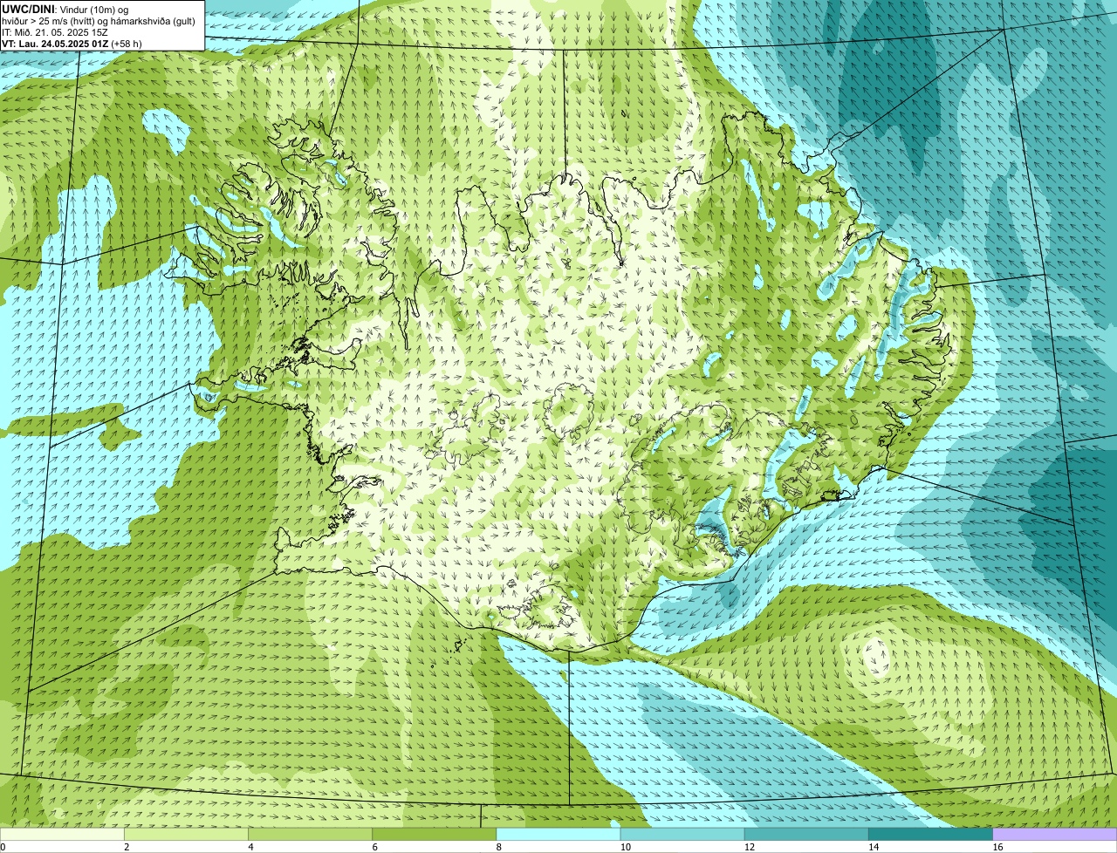This screenshot has height=853, width=1117.
Task: Click the scale label '4'
Action: pos(250,847)
